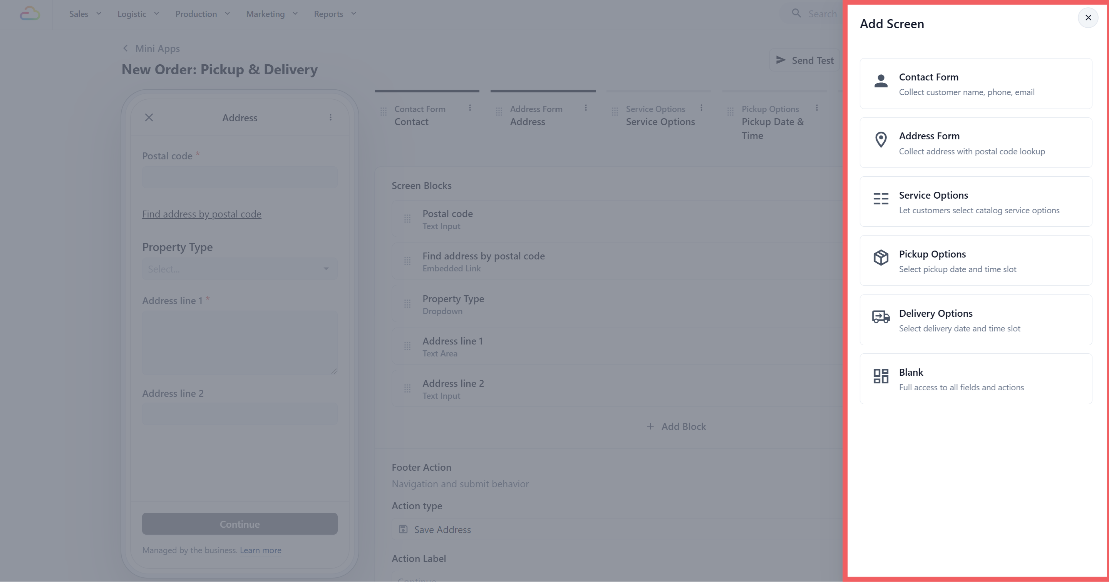Select the Pickup Options package icon
The height and width of the screenshot is (582, 1109).
[x=881, y=258]
